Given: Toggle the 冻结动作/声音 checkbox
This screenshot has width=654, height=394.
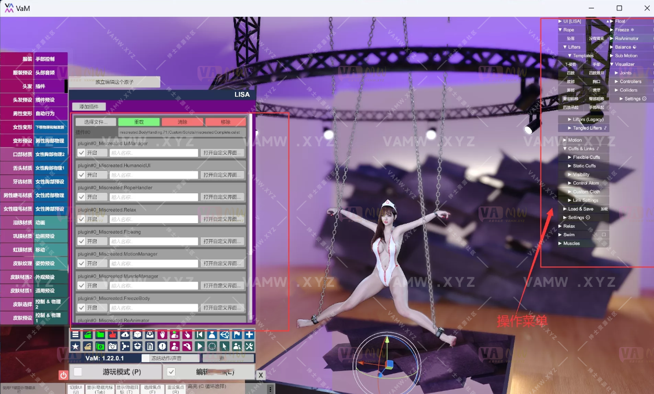Looking at the screenshot, I should click(x=146, y=358).
